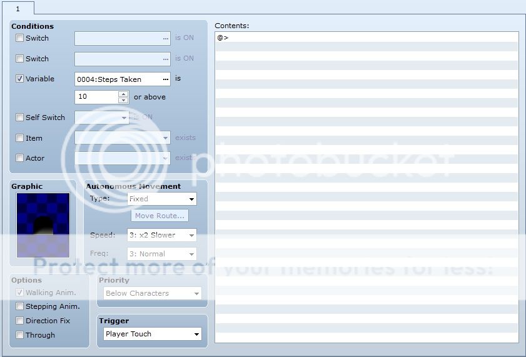The height and width of the screenshot is (357, 526).
Task: Enable the Actor condition checkbox
Action: [20, 158]
